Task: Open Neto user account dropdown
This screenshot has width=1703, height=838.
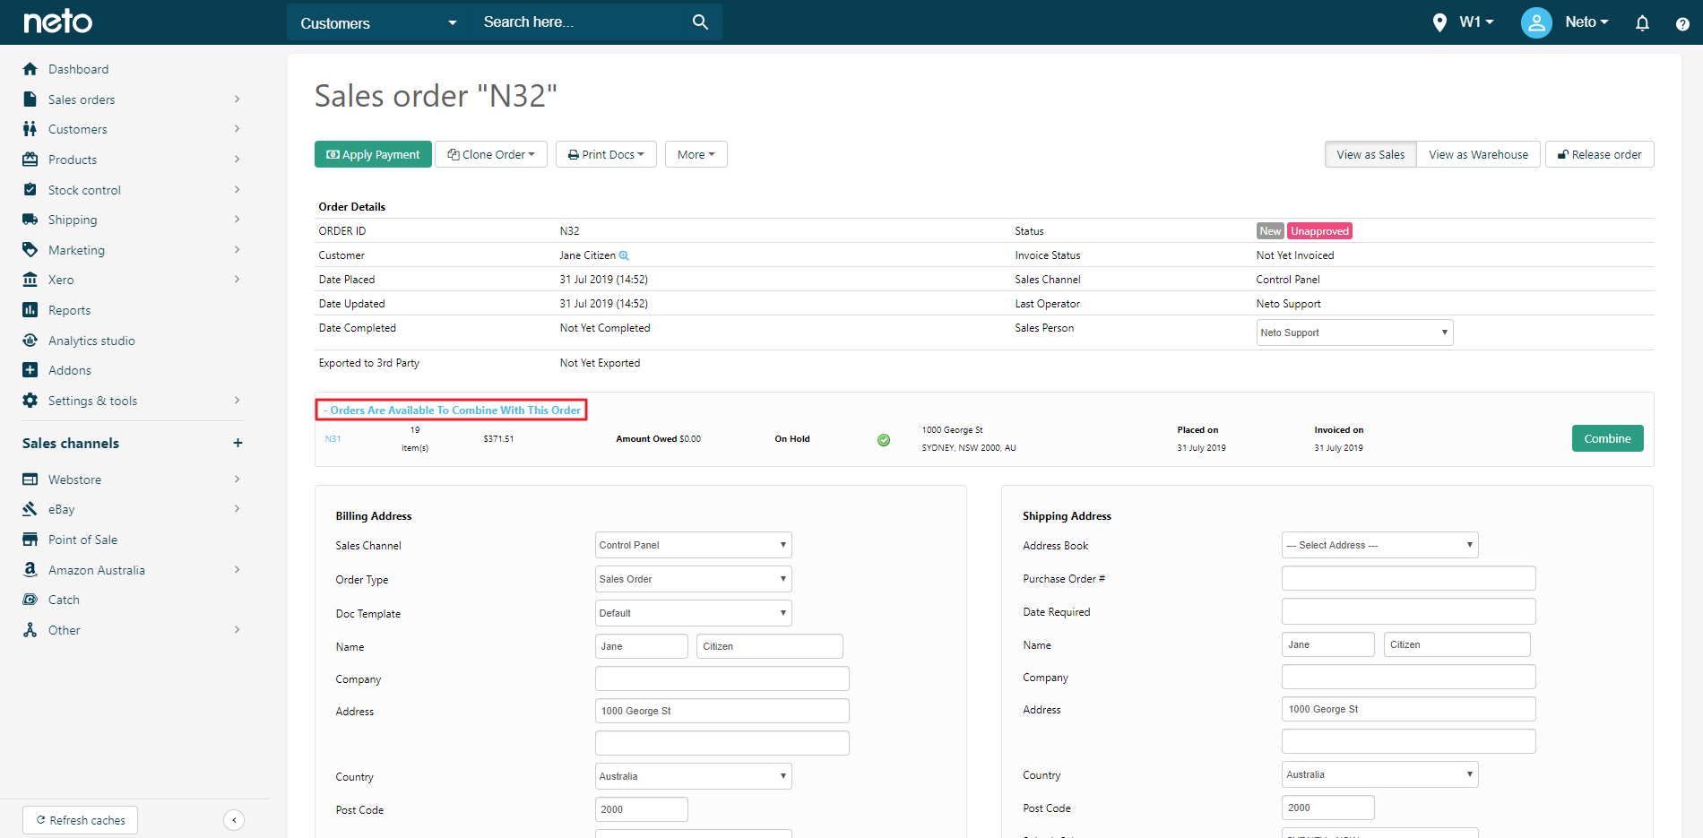Action: point(1586,22)
